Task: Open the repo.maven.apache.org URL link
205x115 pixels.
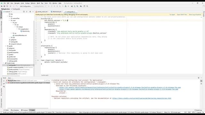Action: point(119,89)
